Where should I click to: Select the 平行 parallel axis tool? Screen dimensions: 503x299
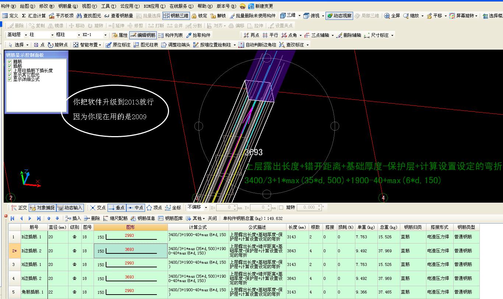(270, 35)
